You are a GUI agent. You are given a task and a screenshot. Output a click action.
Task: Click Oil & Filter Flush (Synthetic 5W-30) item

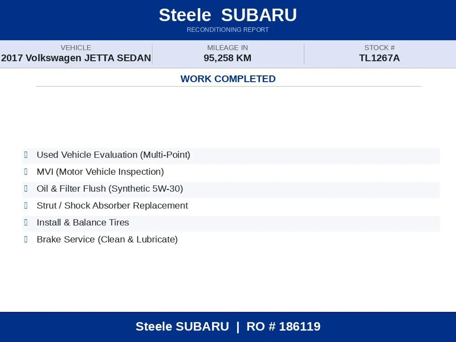point(110,189)
